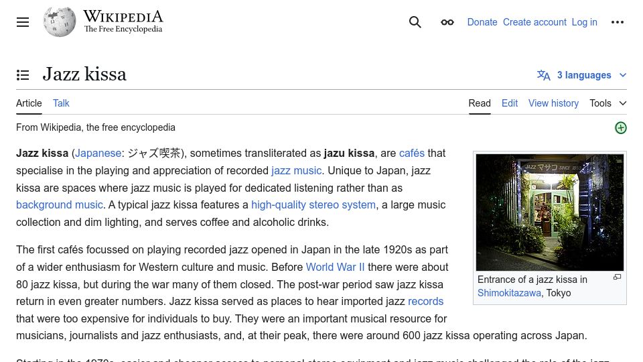
Task: Follow the records link
Action: pyautogui.click(x=426, y=301)
